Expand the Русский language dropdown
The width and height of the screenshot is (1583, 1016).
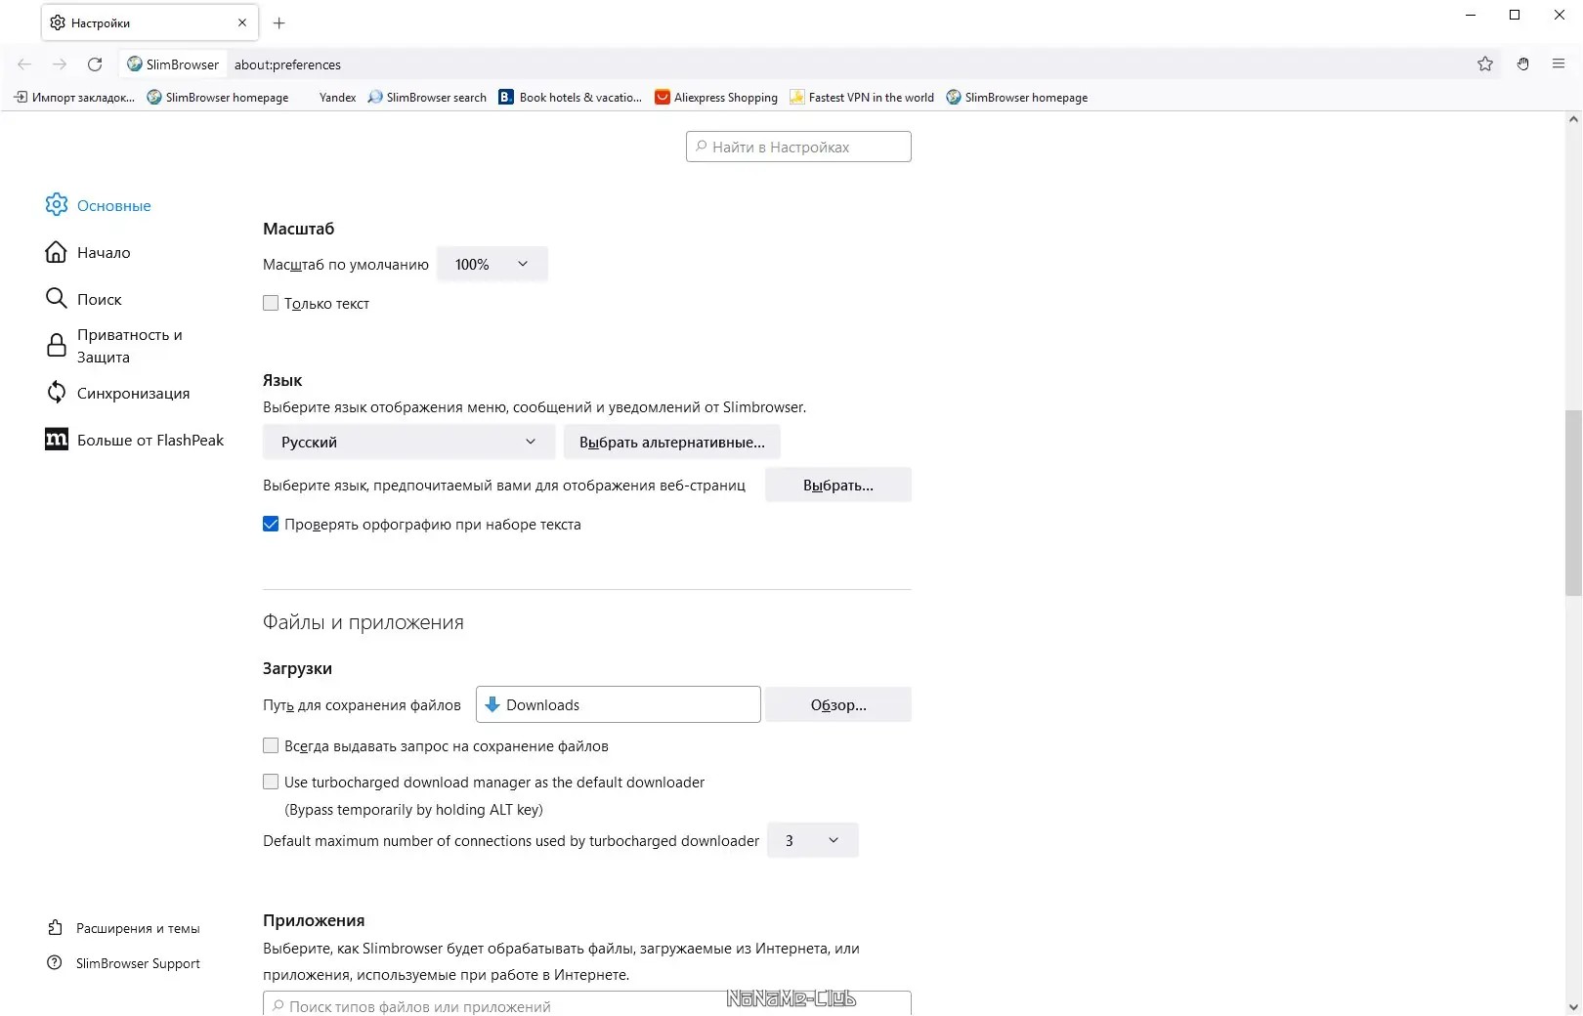coord(408,443)
